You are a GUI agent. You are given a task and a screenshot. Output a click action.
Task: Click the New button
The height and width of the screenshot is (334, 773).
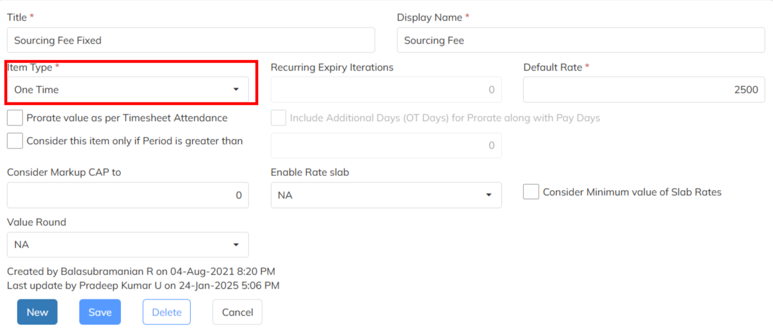click(37, 312)
